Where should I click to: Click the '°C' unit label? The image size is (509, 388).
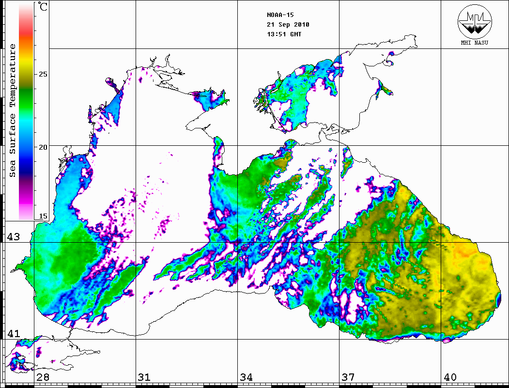pyautogui.click(x=43, y=6)
